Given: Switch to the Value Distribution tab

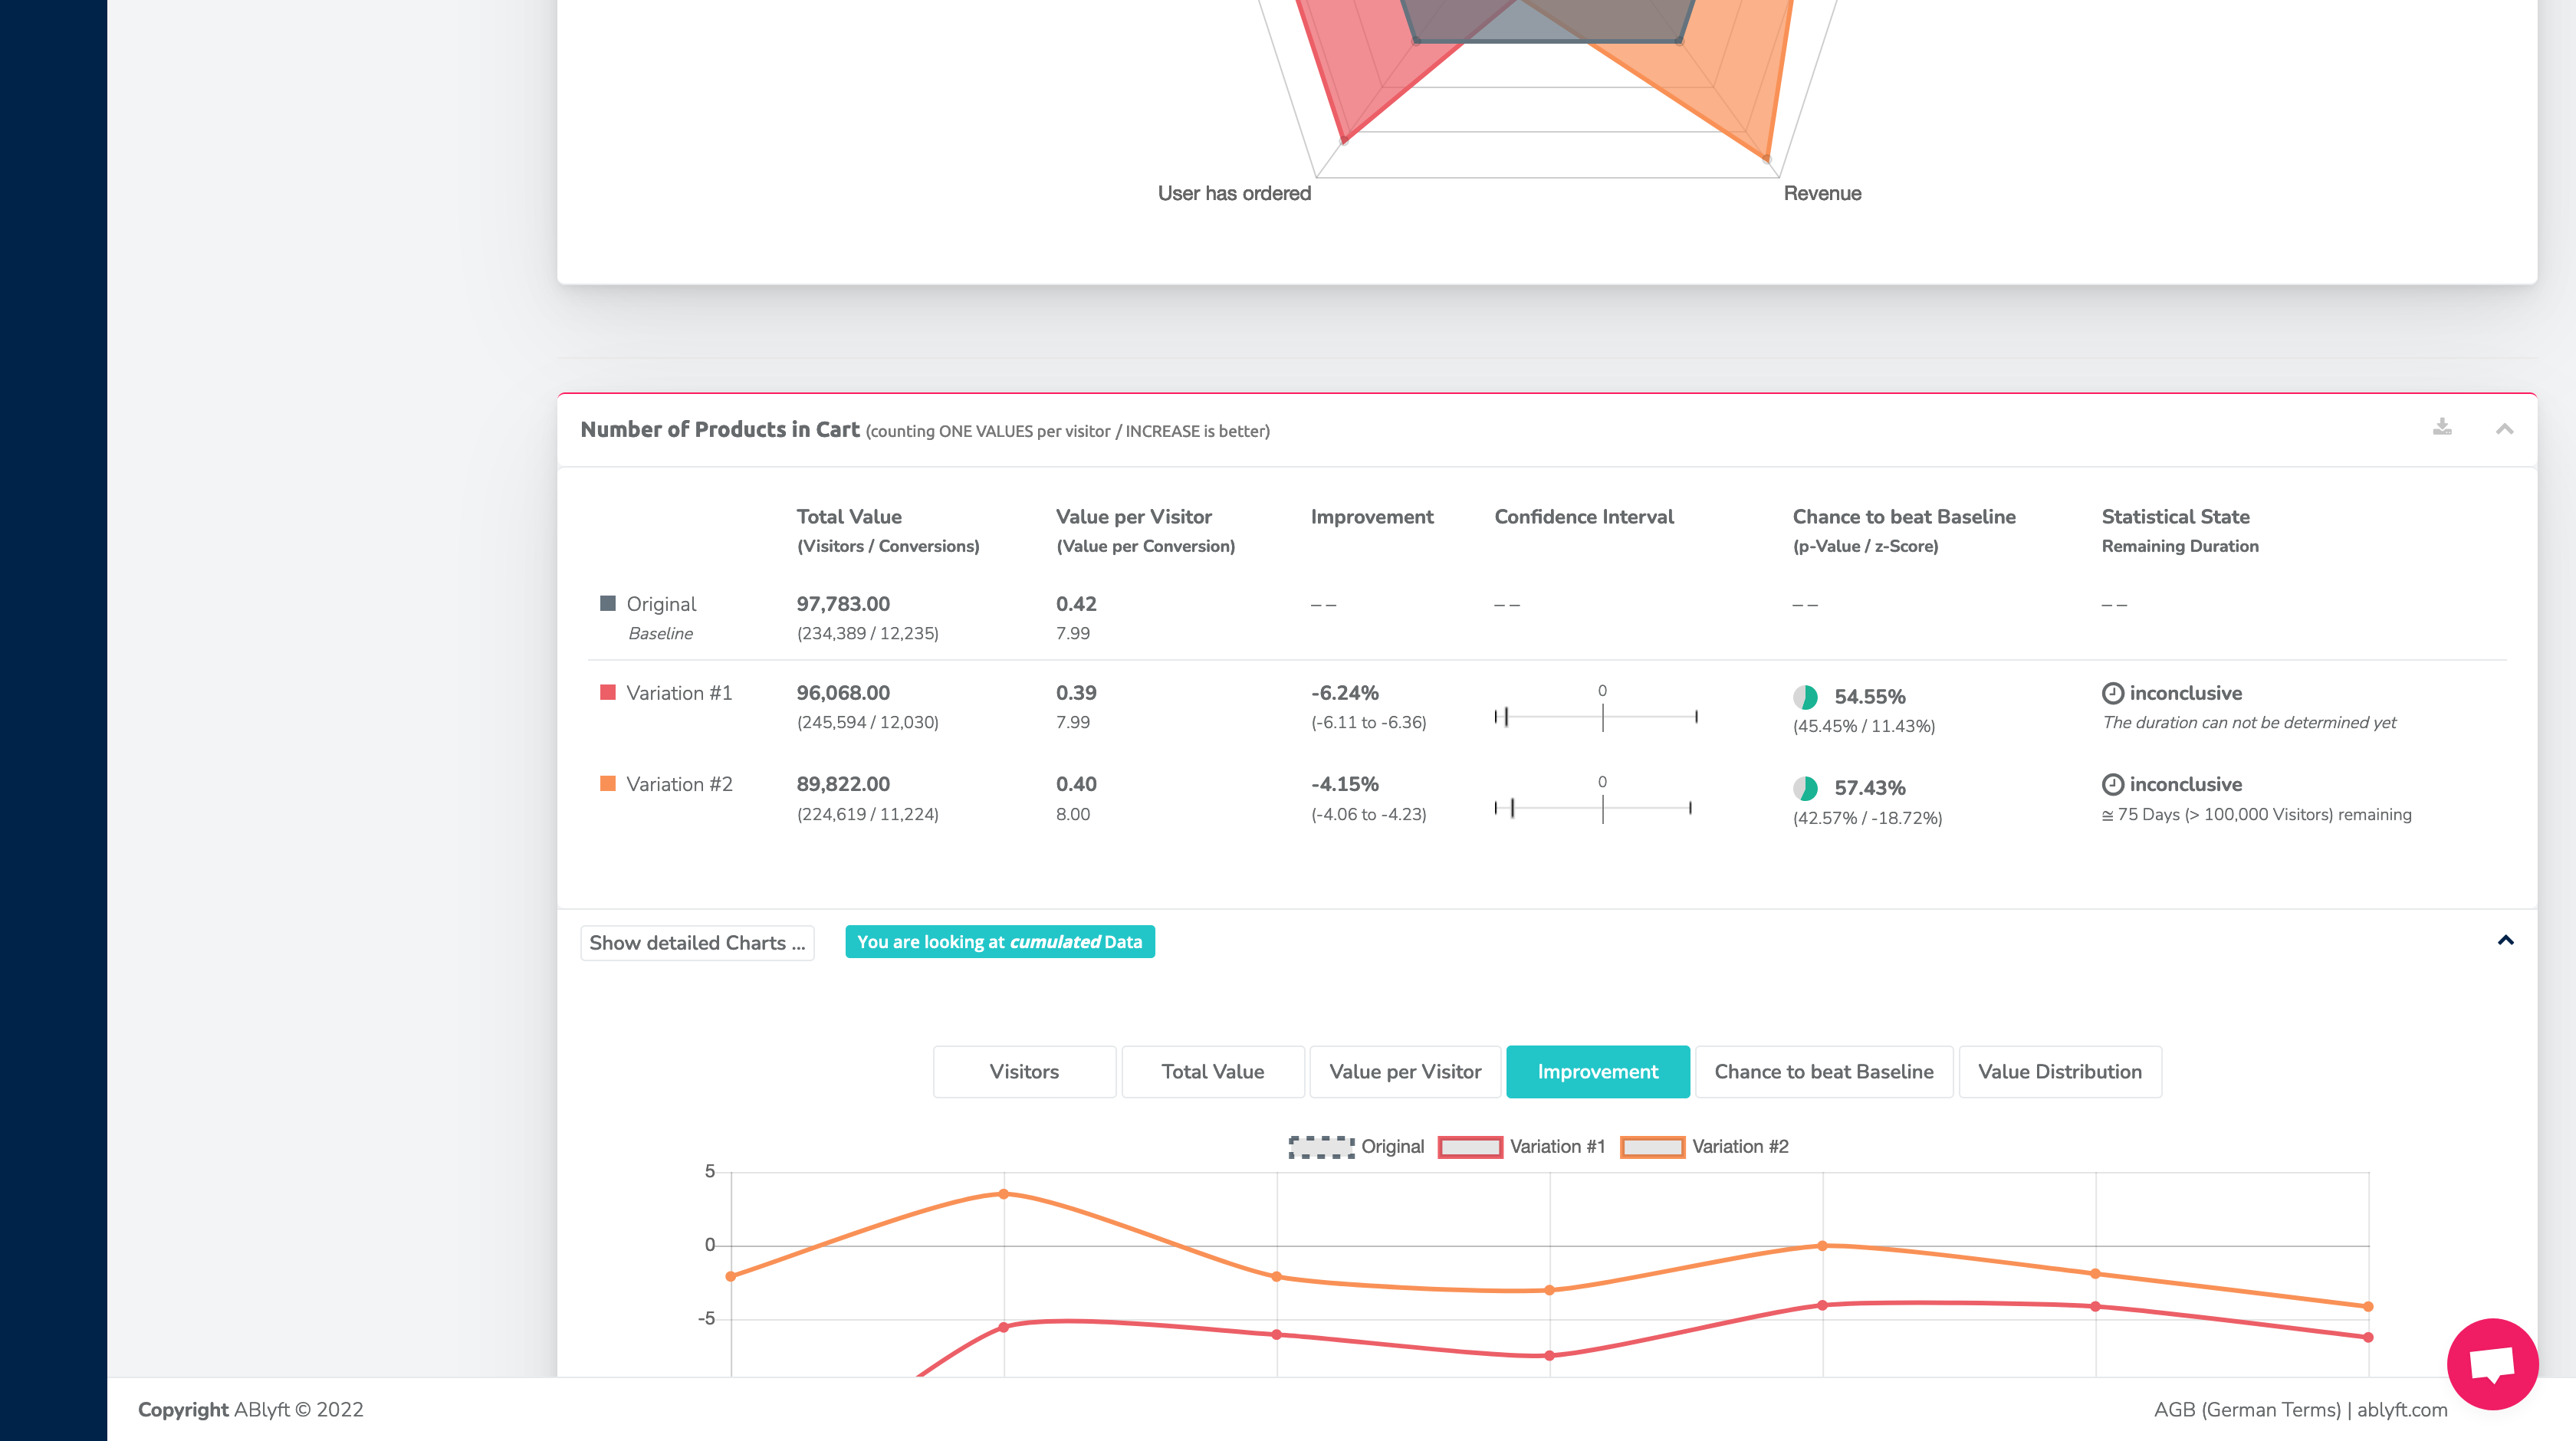Looking at the screenshot, I should click(2059, 1072).
